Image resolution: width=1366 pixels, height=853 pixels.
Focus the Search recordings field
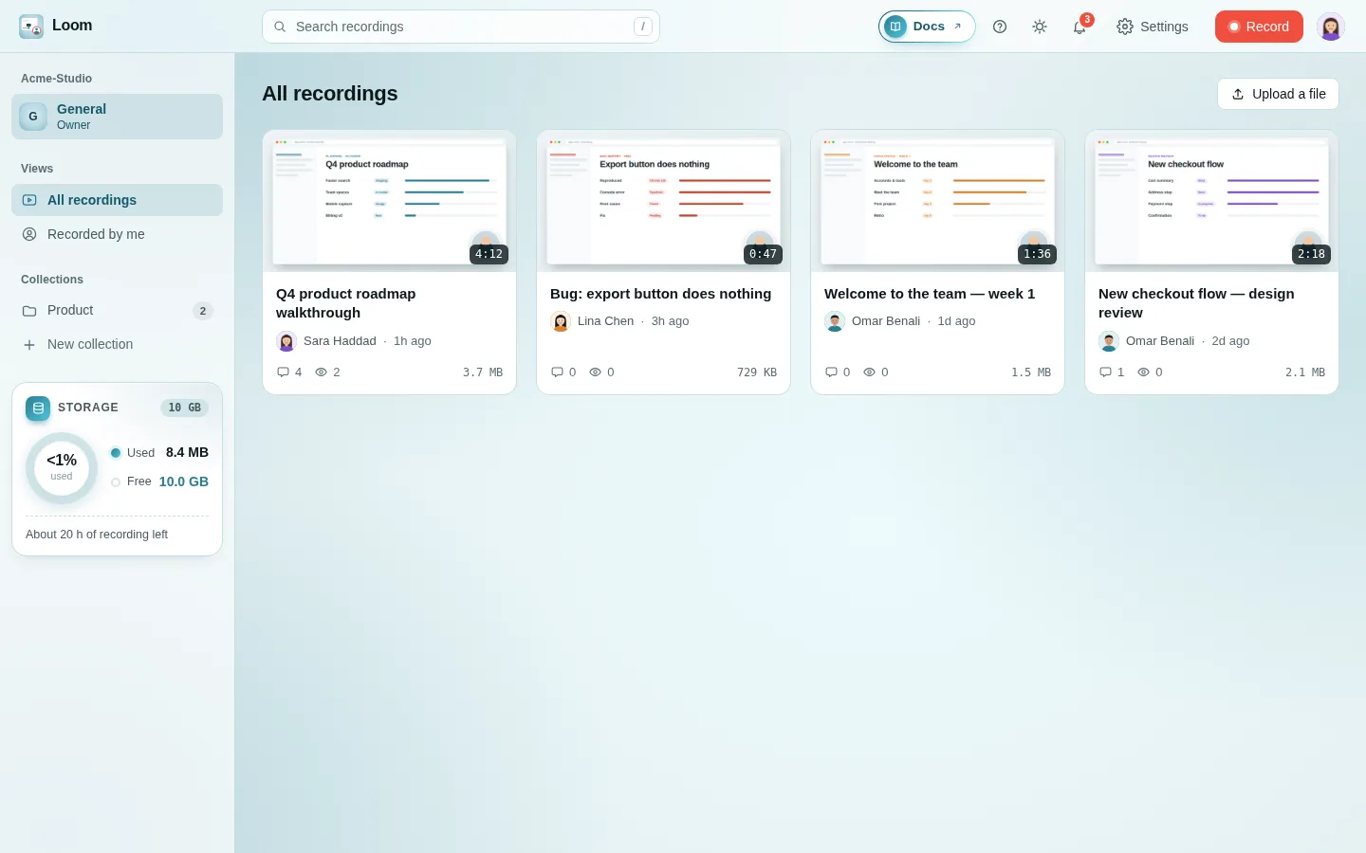(x=461, y=27)
